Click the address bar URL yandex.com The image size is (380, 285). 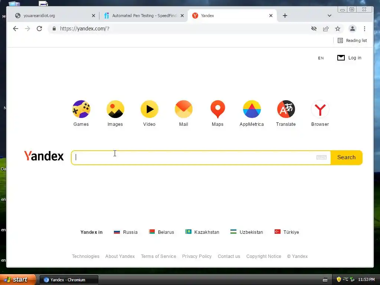point(85,29)
